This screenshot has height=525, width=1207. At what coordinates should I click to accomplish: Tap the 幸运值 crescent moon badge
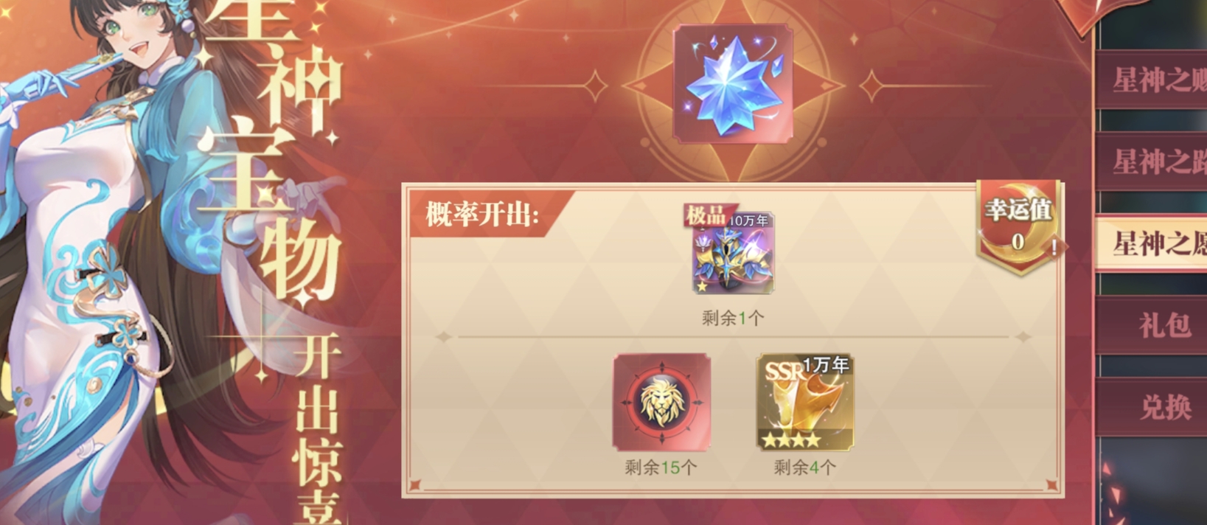pos(1018,225)
